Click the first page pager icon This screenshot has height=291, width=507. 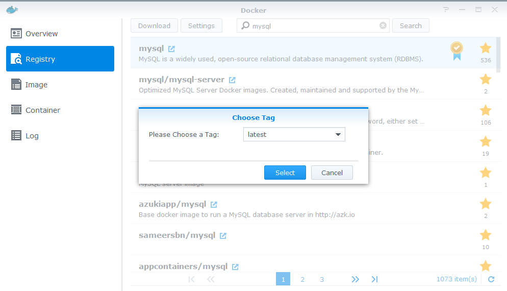click(191, 279)
